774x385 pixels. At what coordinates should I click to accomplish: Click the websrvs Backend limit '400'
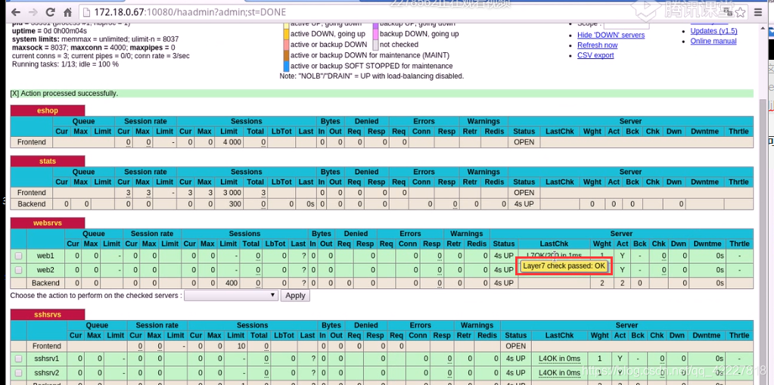[x=231, y=284]
